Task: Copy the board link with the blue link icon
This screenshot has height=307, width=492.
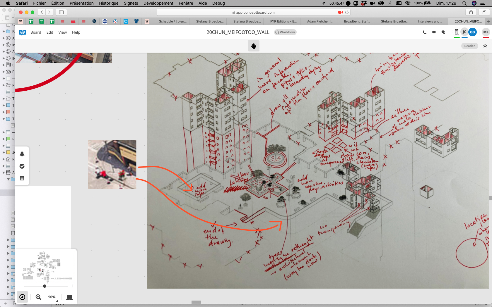Action: (x=472, y=32)
